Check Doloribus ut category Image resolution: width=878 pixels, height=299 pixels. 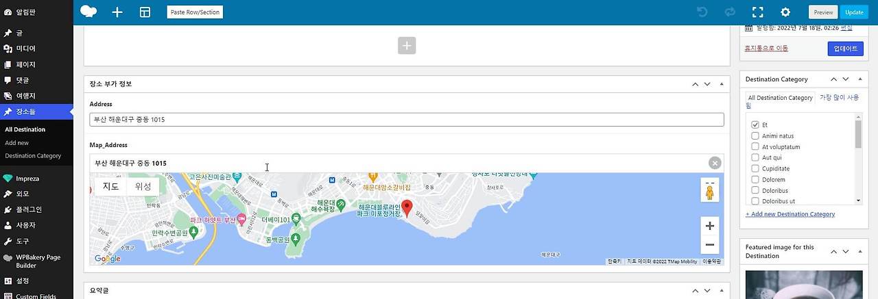(755, 201)
